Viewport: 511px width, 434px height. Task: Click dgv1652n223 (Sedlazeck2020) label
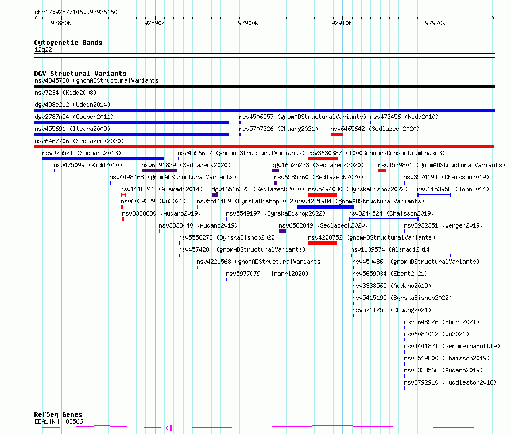coord(318,165)
